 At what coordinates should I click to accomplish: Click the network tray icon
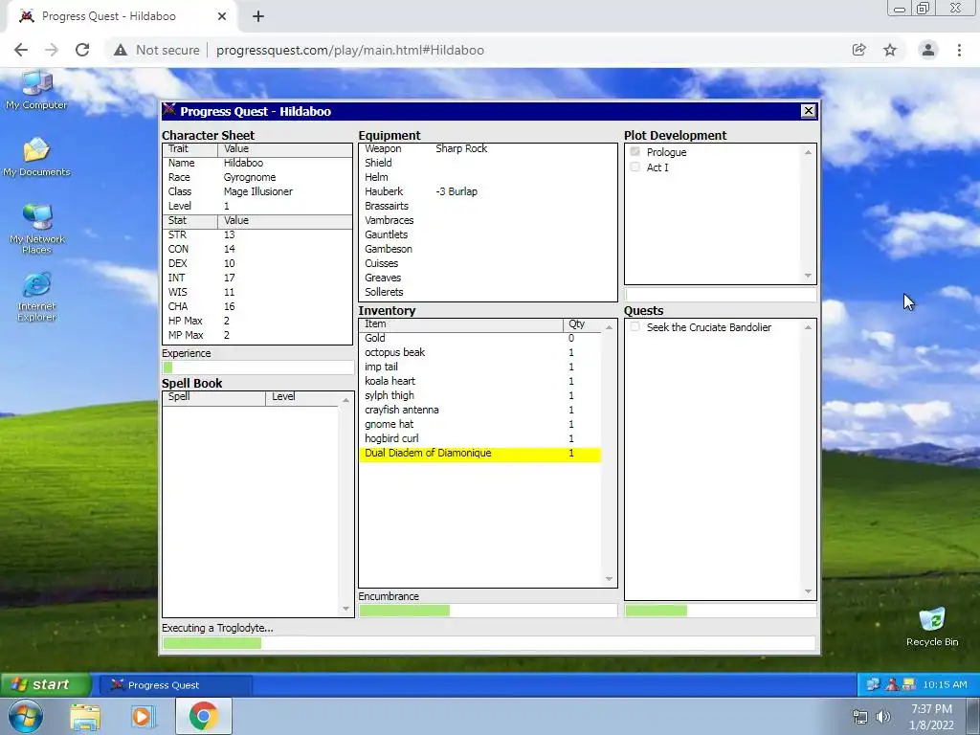pyautogui.click(x=860, y=717)
